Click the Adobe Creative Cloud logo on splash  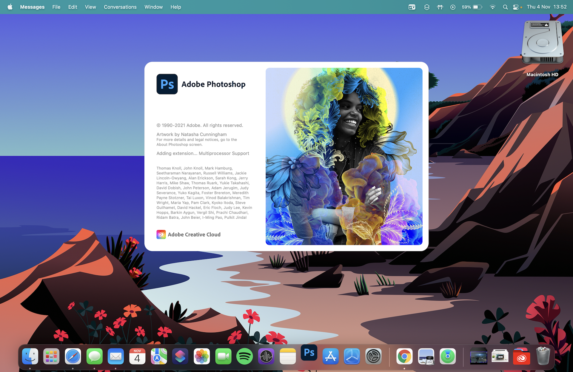(161, 234)
